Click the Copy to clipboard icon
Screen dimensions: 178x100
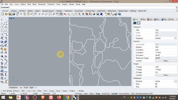point(24,14)
